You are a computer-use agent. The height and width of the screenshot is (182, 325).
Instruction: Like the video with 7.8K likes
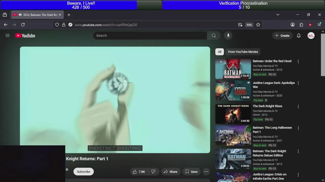139,172
